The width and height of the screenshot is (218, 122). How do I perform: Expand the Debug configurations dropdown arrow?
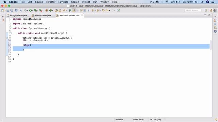(x=28, y=11)
